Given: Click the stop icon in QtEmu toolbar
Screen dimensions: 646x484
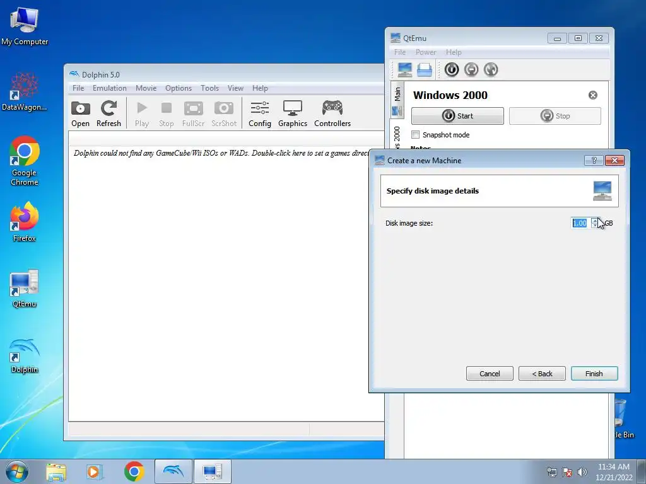Looking at the screenshot, I should 471,69.
